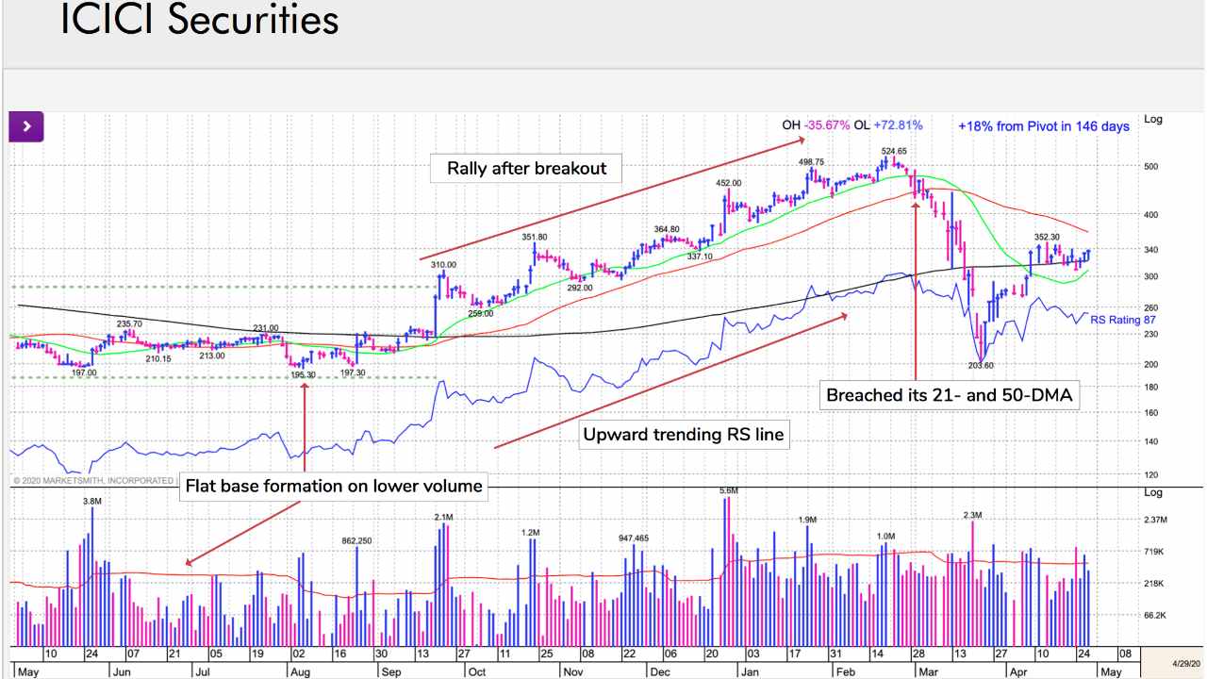Screen dimensions: 1207x679
Task: Click the '+18% from Pivot in 146 days' text
Action: point(1044,126)
